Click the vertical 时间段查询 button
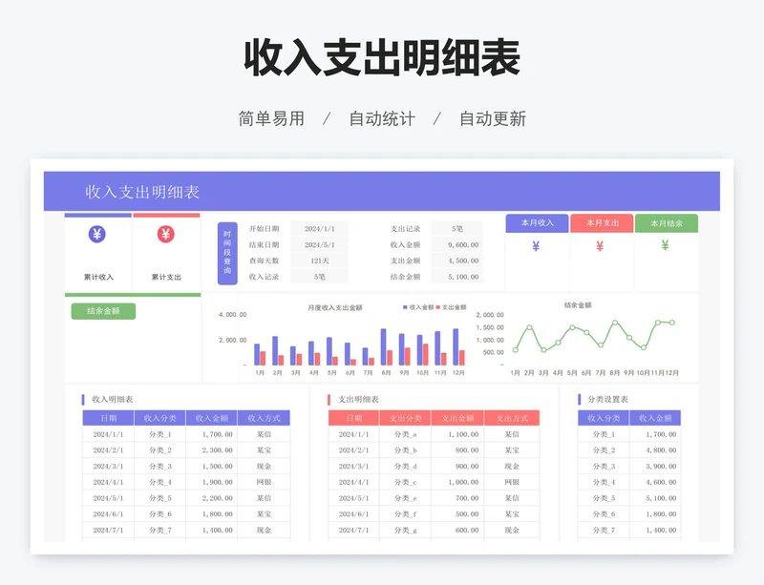Image resolution: width=764 pixels, height=585 pixels. 227,253
